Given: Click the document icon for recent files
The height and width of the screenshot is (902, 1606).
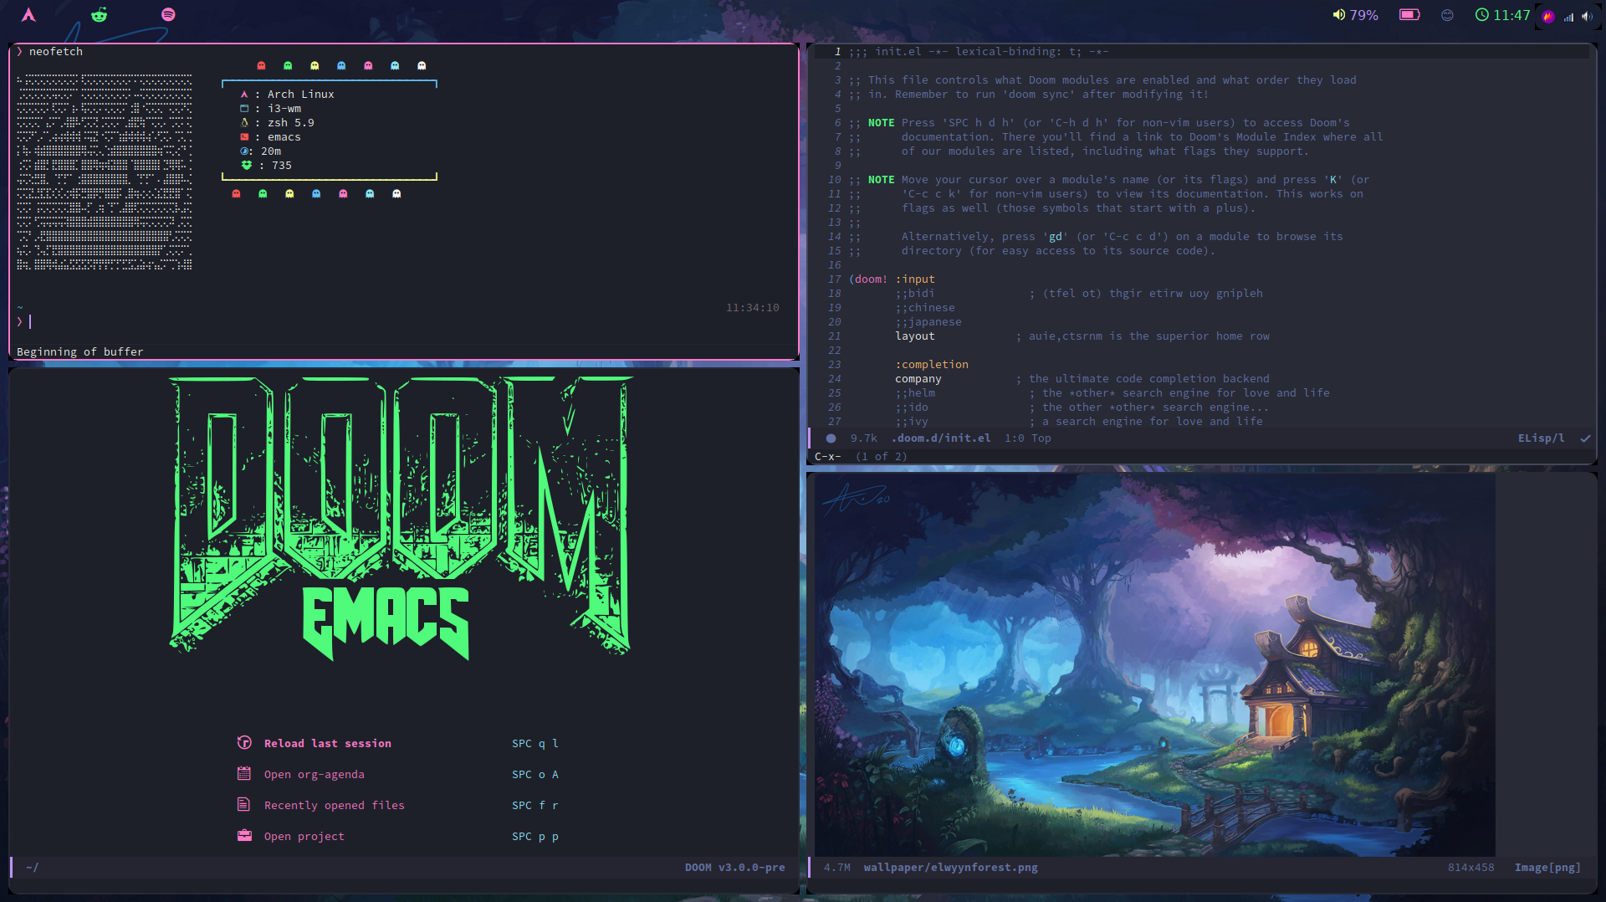Looking at the screenshot, I should (243, 804).
